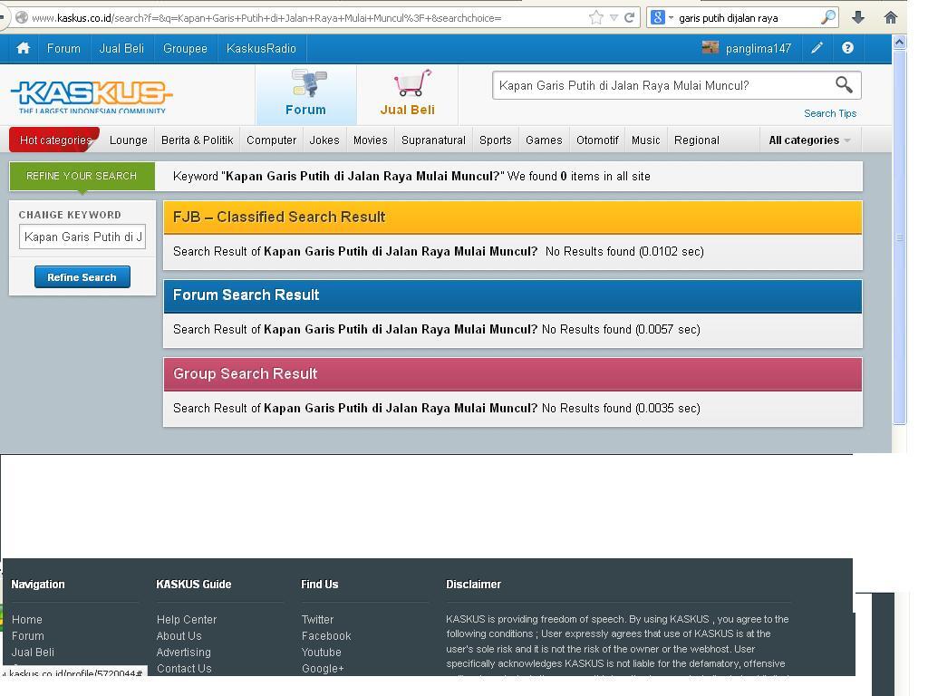Click the page vertical scrollbar up arrow

(899, 43)
